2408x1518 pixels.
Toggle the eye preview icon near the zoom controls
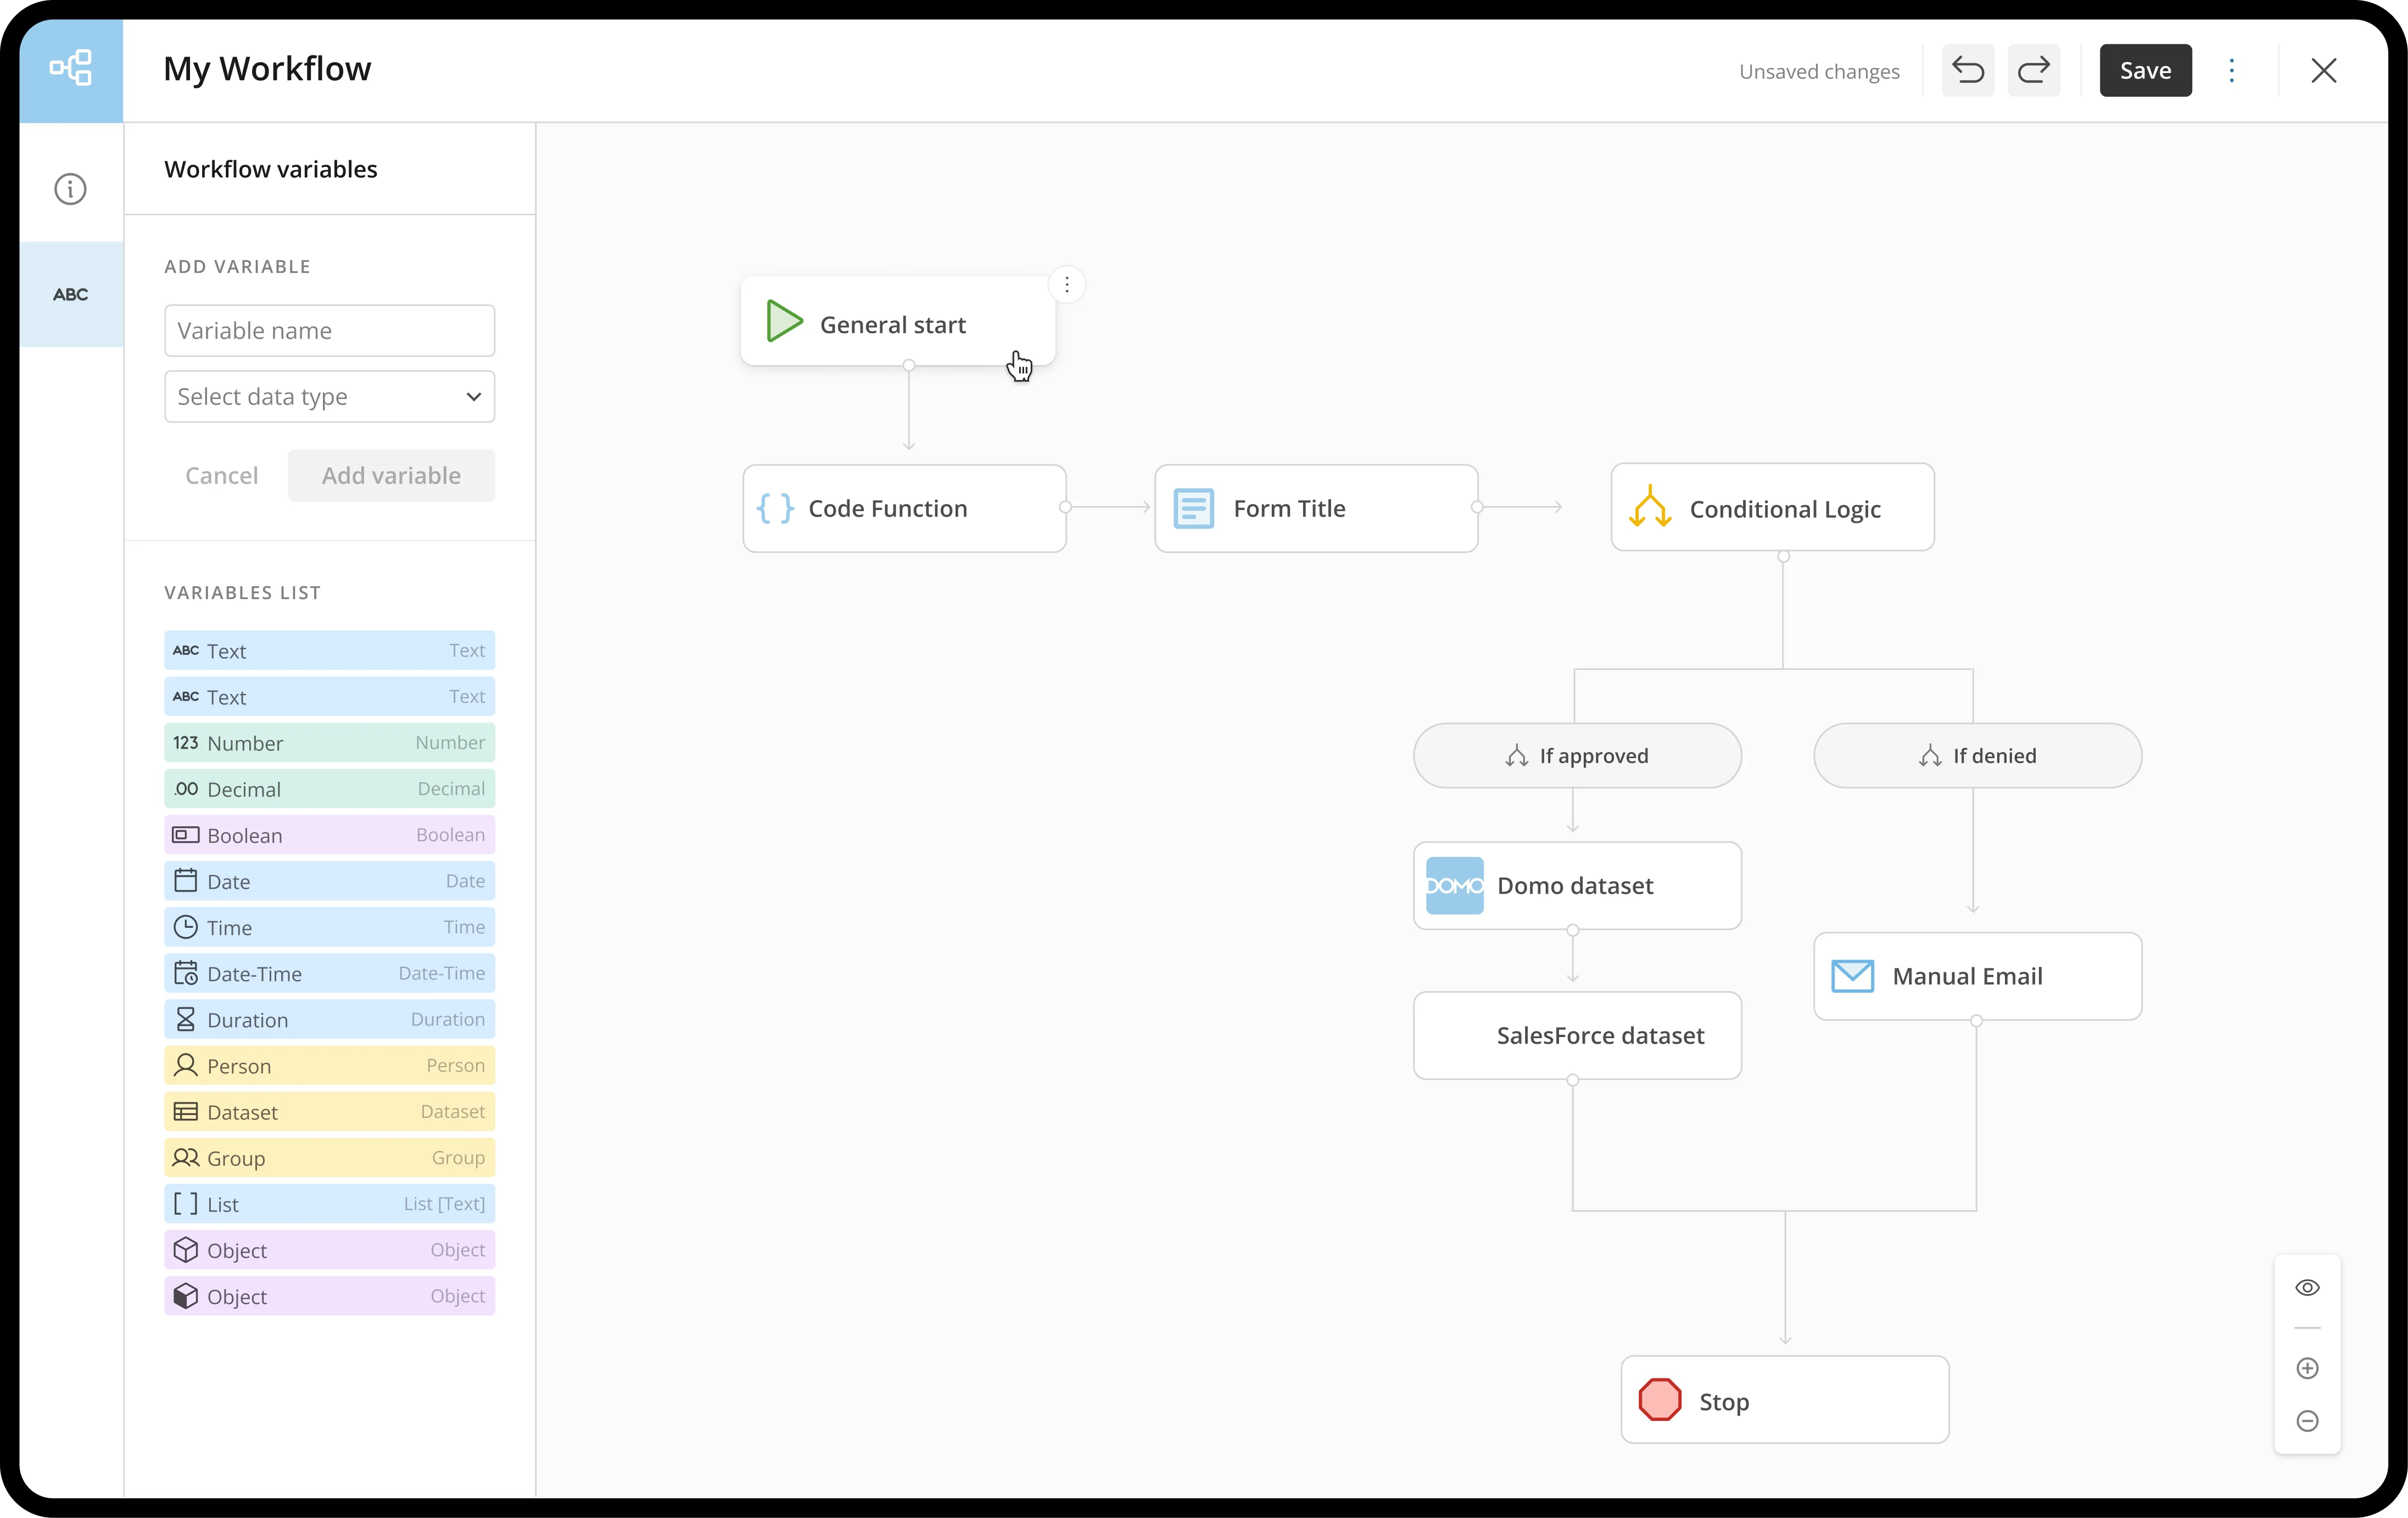2307,1287
